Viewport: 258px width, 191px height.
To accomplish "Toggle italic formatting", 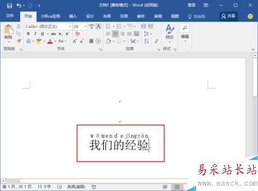I will 35,34.
